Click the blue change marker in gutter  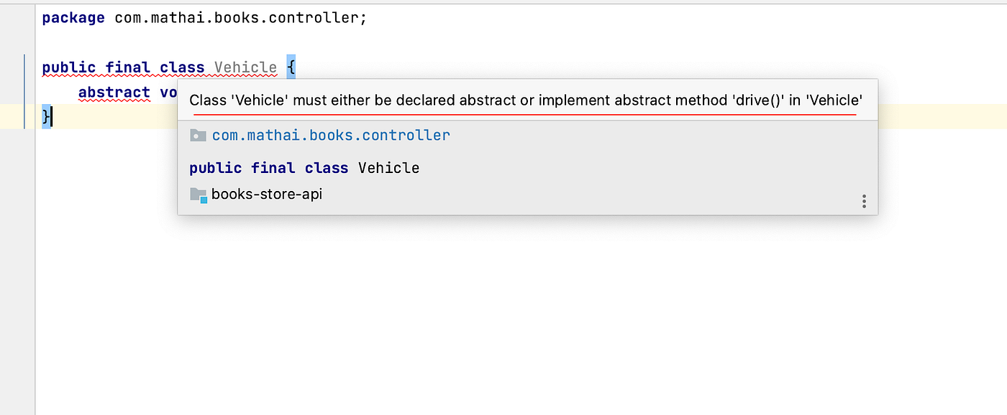pos(25,92)
